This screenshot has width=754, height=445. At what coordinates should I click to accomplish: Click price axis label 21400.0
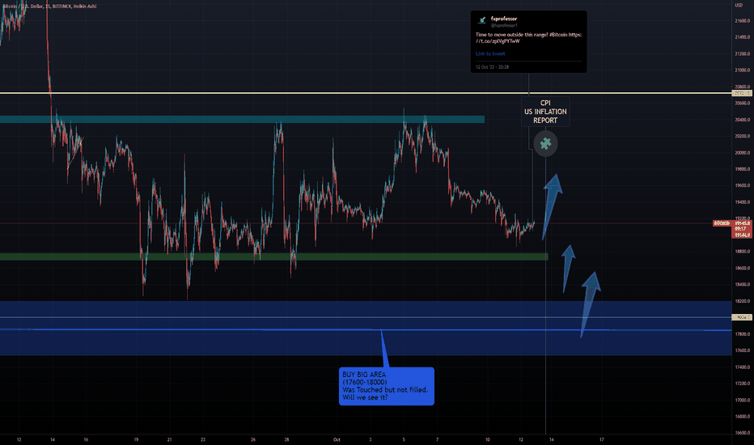click(x=742, y=37)
